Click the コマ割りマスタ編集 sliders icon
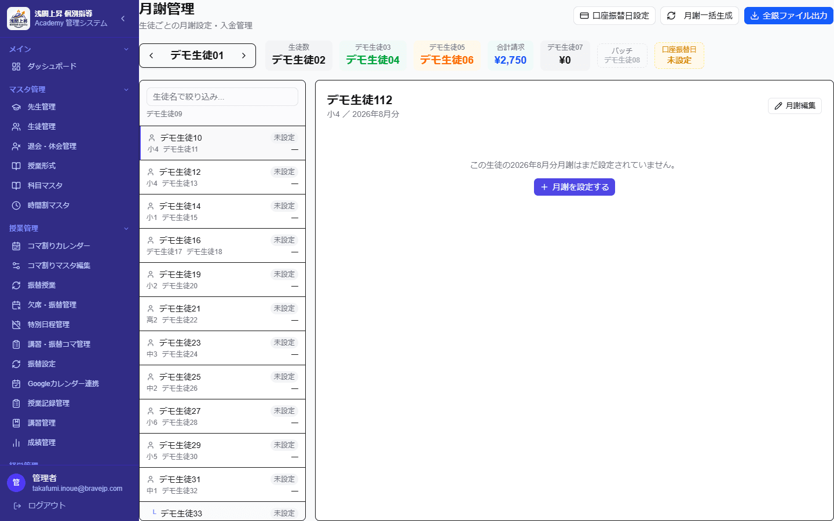This screenshot has height=521, width=834. [16, 266]
